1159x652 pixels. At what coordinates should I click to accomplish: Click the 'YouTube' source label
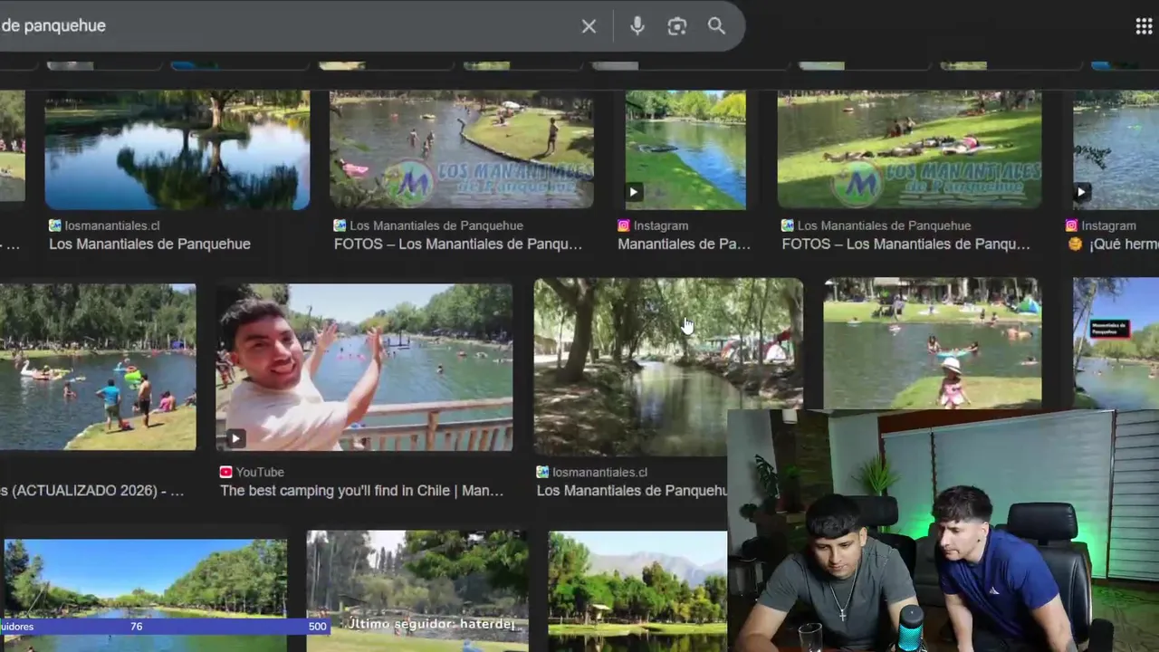point(260,472)
